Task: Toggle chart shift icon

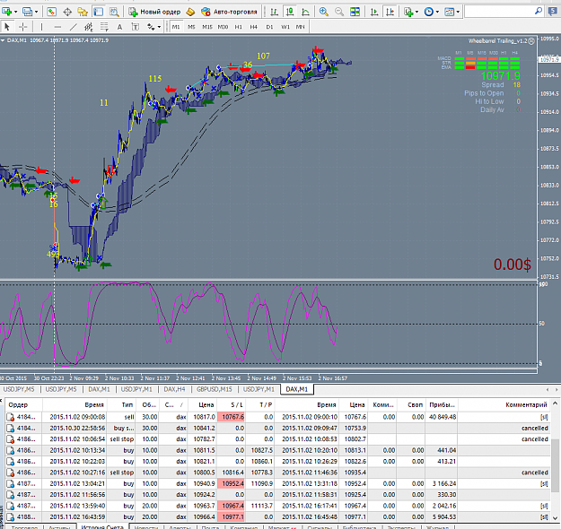Action: (x=390, y=12)
